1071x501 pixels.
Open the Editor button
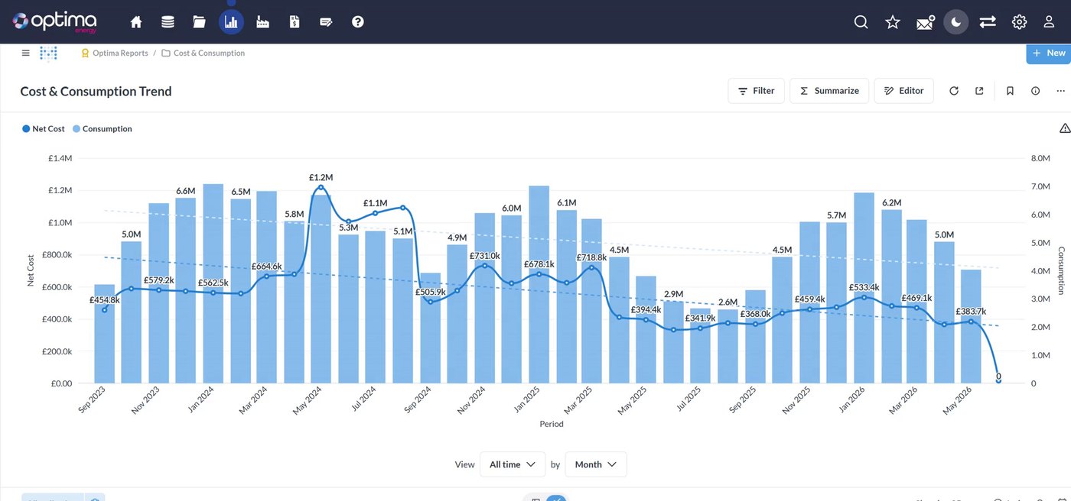tap(903, 91)
